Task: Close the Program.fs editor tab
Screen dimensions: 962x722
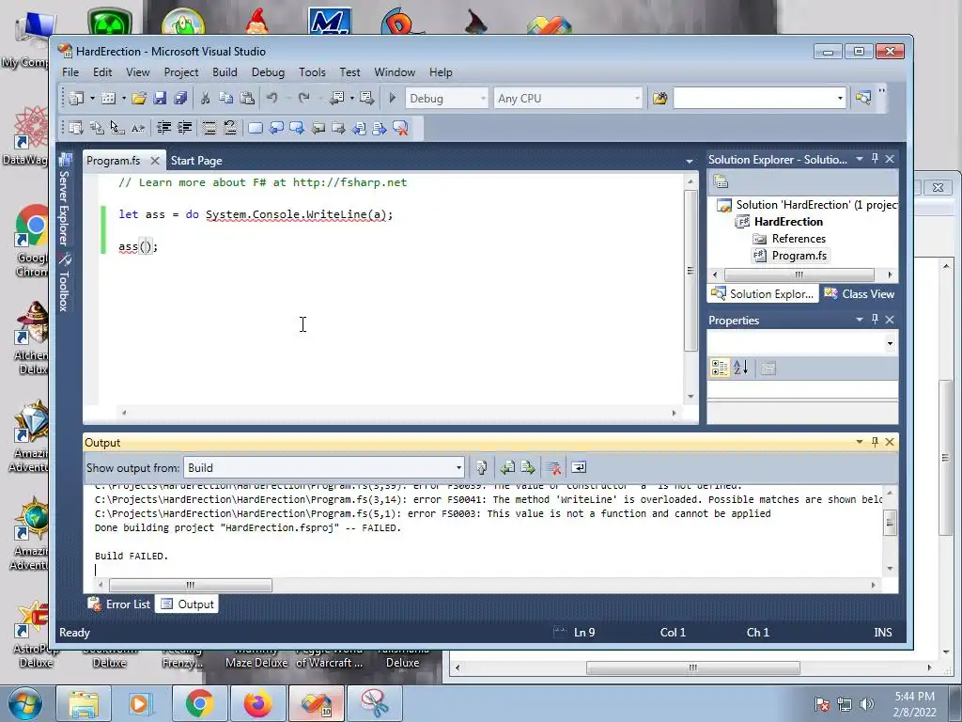Action: click(155, 161)
